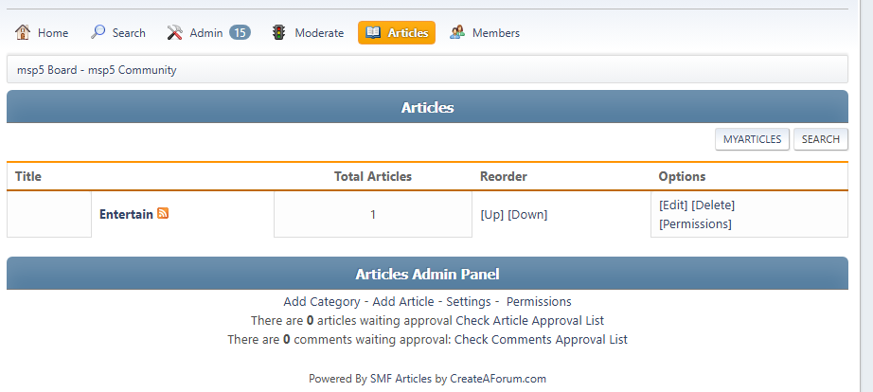Screen dimensions: 873x392
Task: Click the Search magnifier icon
Action: click(x=98, y=33)
